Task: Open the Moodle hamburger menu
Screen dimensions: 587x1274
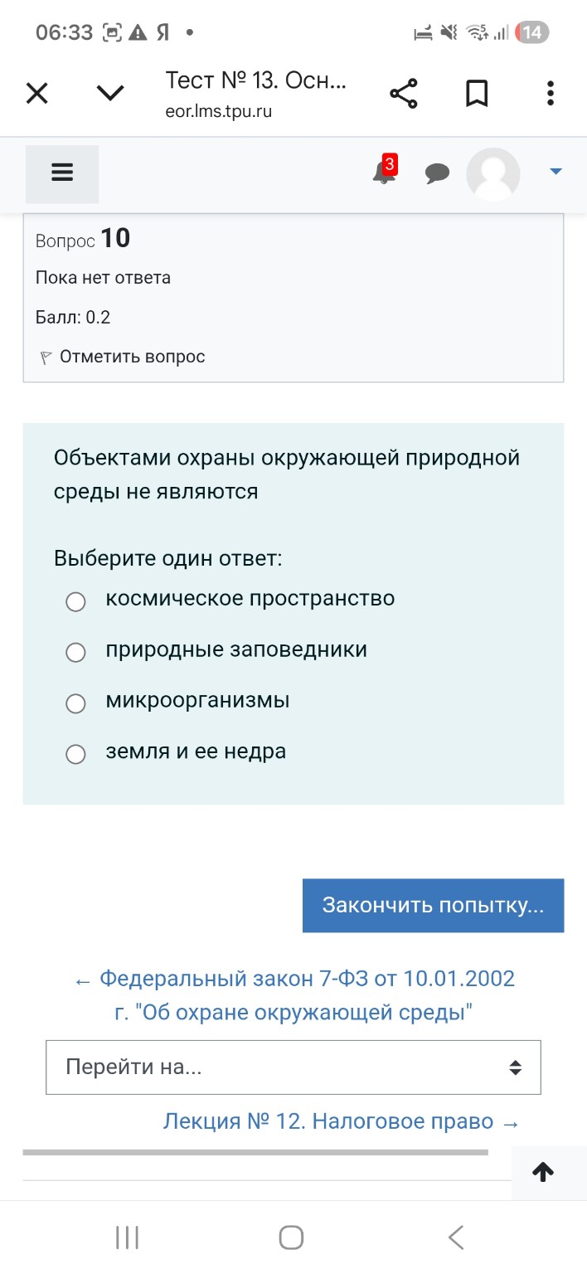Action: point(62,173)
